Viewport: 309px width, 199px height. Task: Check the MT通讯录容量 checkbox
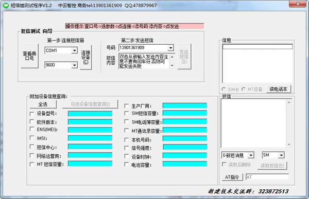click(127, 131)
